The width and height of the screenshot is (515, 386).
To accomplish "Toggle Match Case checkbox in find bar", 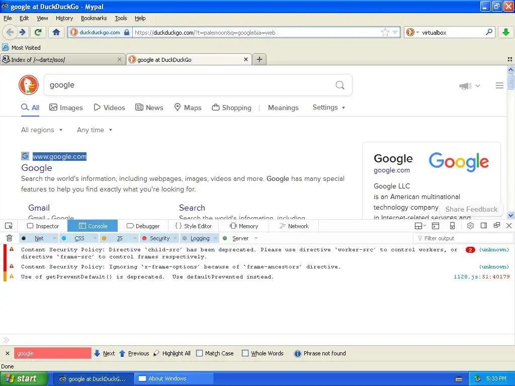I will click(199, 353).
